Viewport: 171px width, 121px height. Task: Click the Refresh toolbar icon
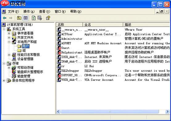click(34, 18)
